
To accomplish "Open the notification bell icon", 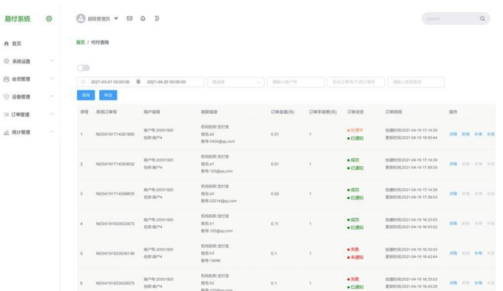I will tap(143, 18).
